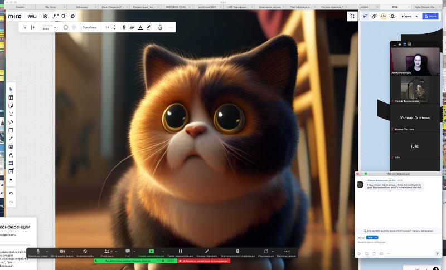The height and width of the screenshot is (270, 446).
Task: Toggle bold text formatting
Action: tap(124, 27)
